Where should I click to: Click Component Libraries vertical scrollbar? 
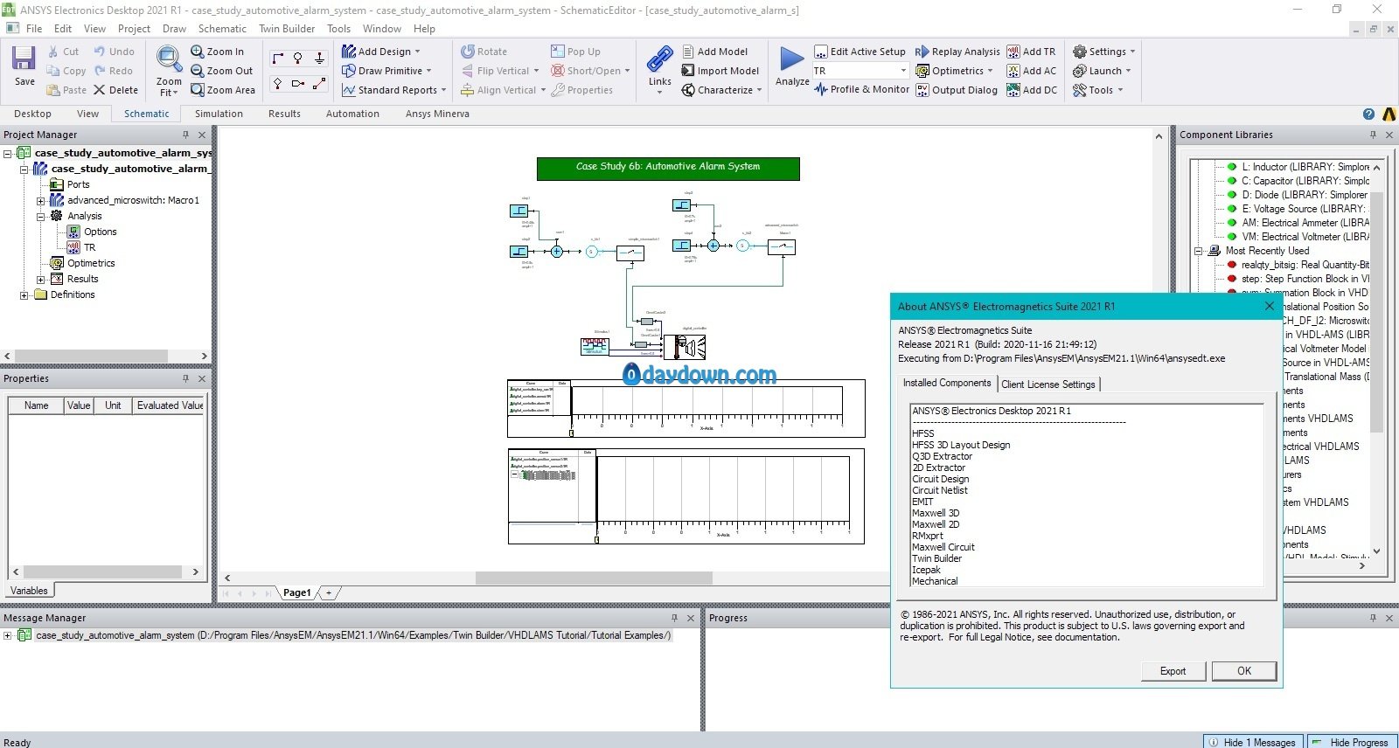pyautogui.click(x=1376, y=313)
